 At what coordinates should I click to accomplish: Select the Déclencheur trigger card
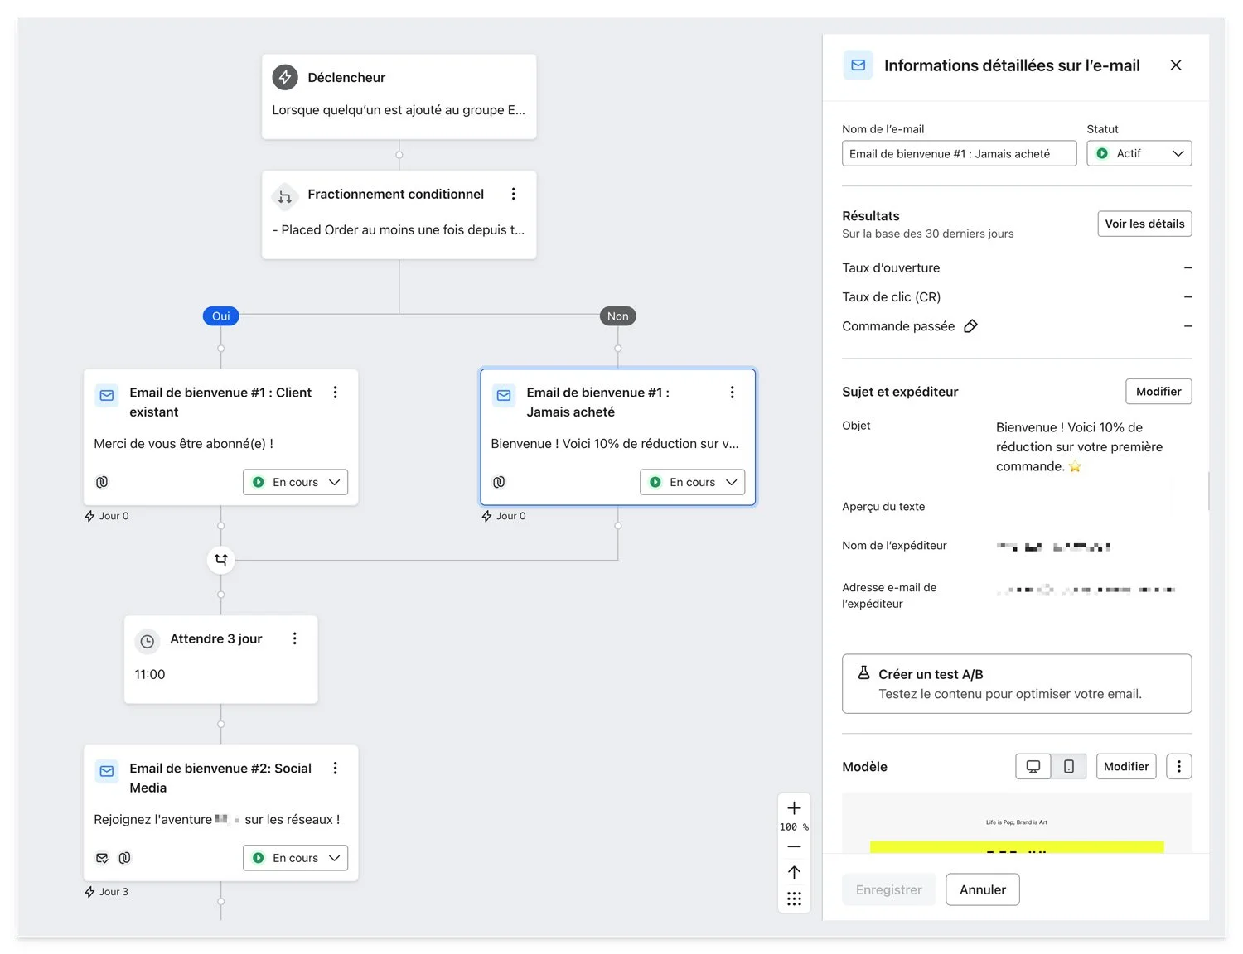pyautogui.click(x=399, y=97)
